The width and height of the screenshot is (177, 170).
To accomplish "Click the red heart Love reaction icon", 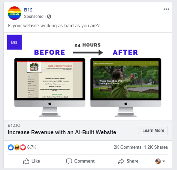I will pyautogui.click(x=23, y=147).
